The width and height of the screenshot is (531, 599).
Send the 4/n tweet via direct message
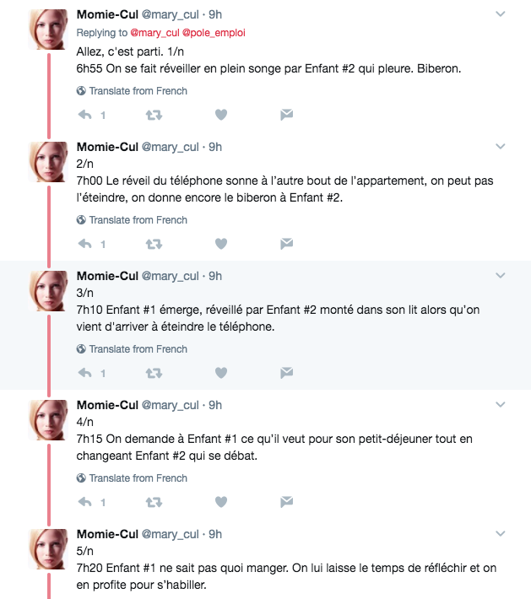(x=286, y=502)
